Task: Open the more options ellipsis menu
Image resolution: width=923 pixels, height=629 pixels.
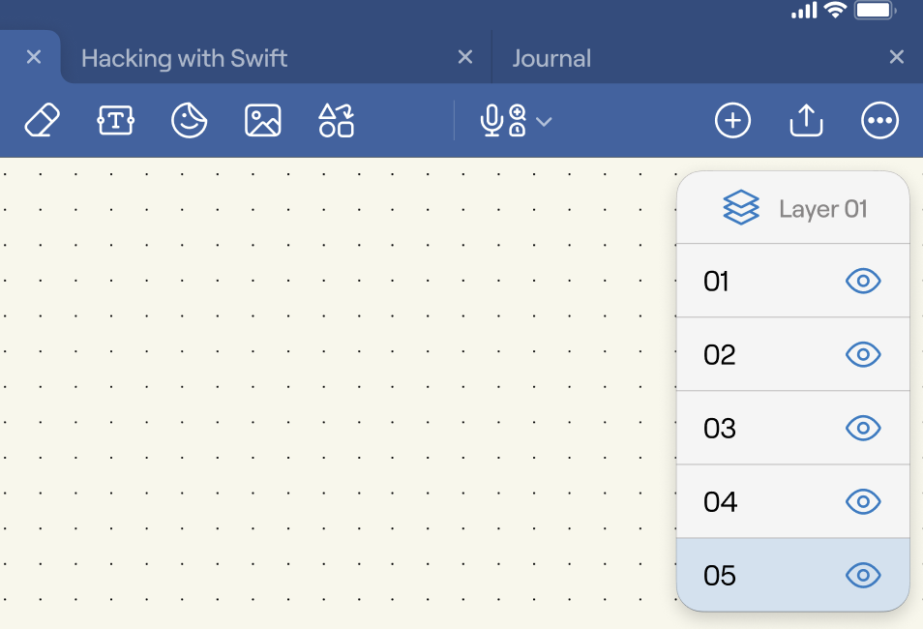Action: tap(879, 120)
